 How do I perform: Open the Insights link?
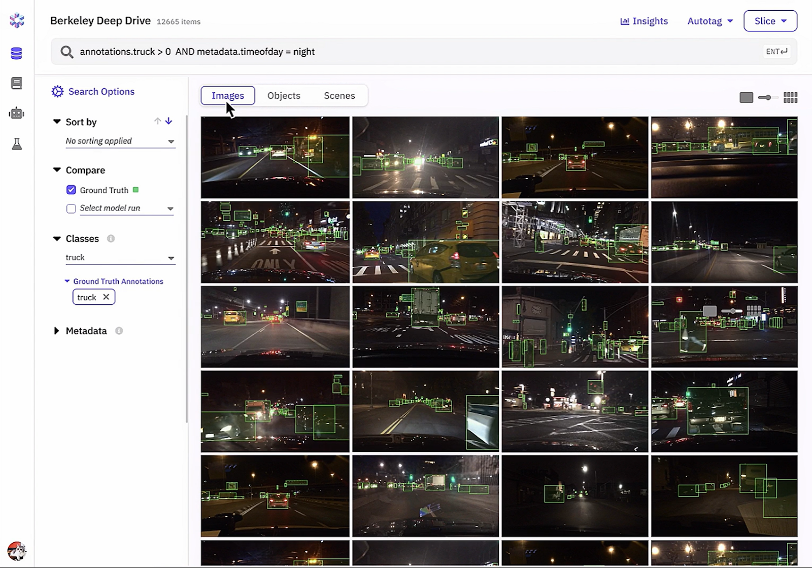[644, 21]
